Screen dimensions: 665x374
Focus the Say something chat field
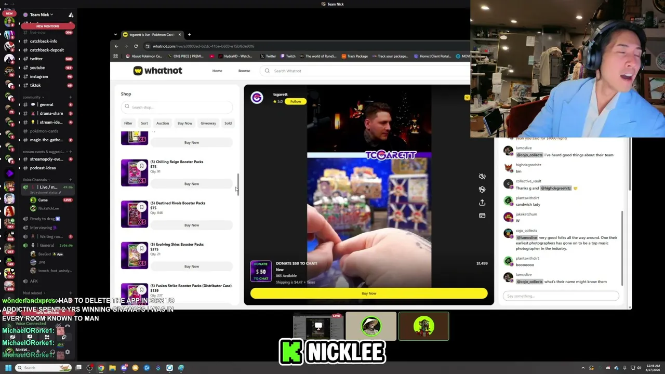[561, 296]
